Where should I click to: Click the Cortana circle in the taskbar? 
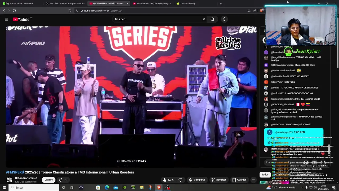63,188
